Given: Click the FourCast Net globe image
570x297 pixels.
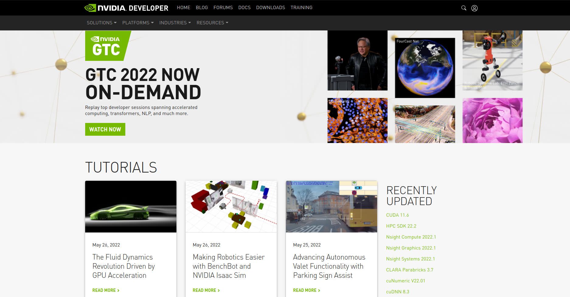Looking at the screenshot, I should (425, 68).
